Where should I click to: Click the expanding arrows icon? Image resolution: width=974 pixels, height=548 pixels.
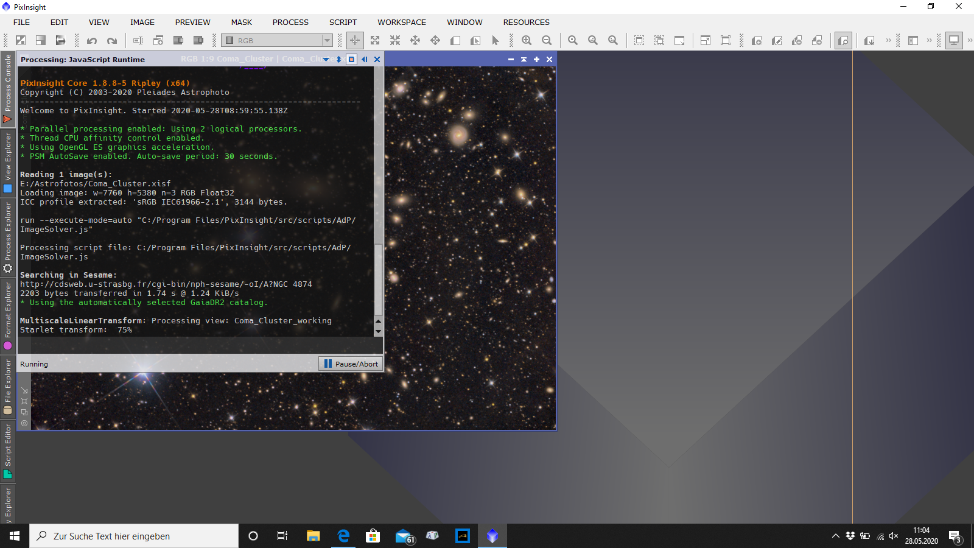375,40
